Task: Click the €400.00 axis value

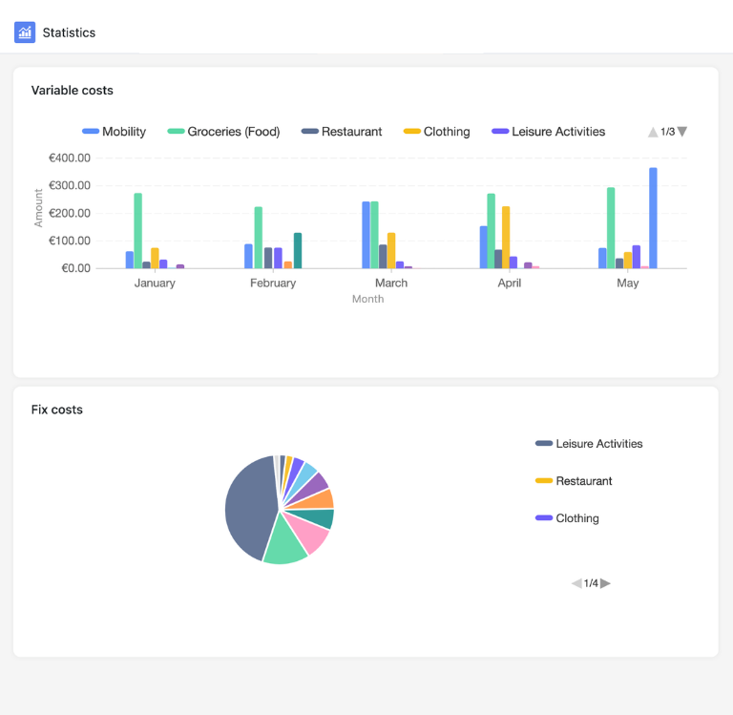Action: click(x=70, y=158)
